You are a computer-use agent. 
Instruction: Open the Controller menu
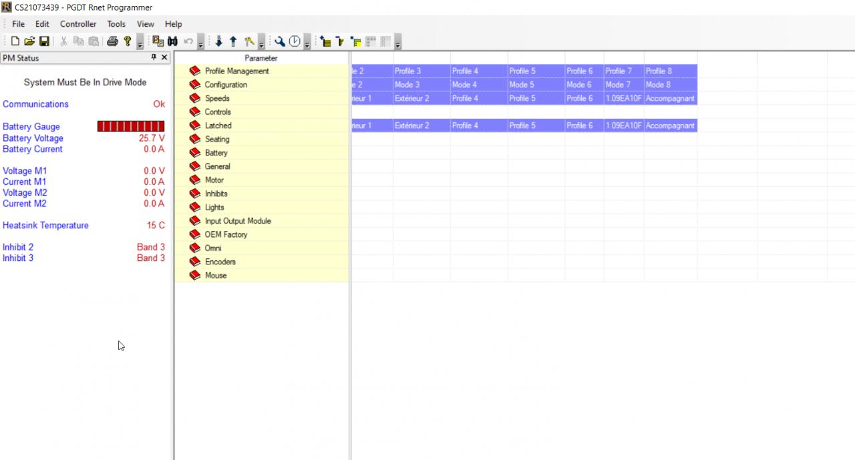coord(78,24)
